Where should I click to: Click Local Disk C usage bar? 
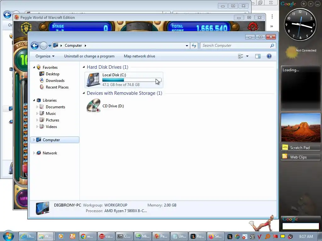pyautogui.click(x=132, y=80)
